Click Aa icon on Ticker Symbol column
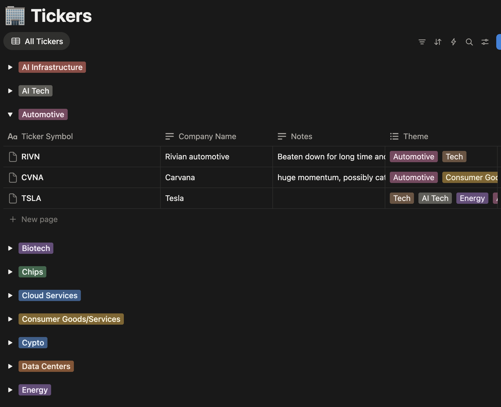501x407 pixels. point(12,137)
